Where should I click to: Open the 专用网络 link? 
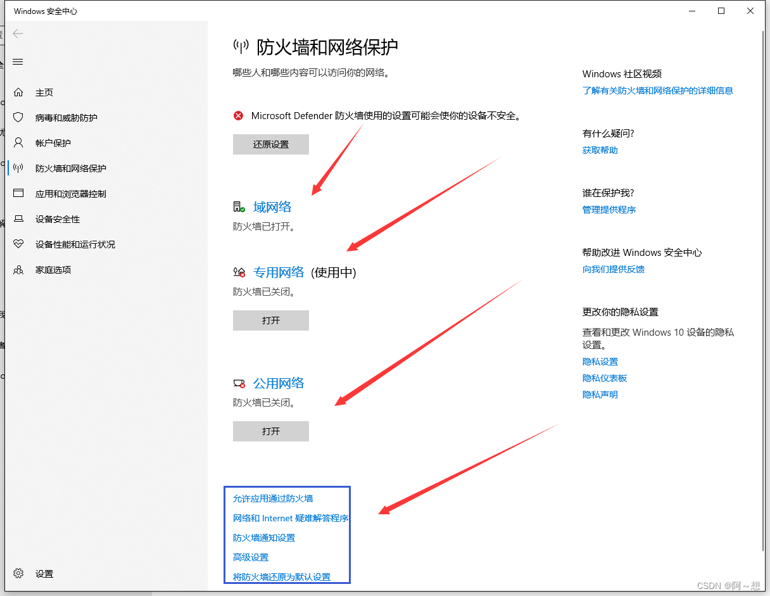[x=279, y=272]
